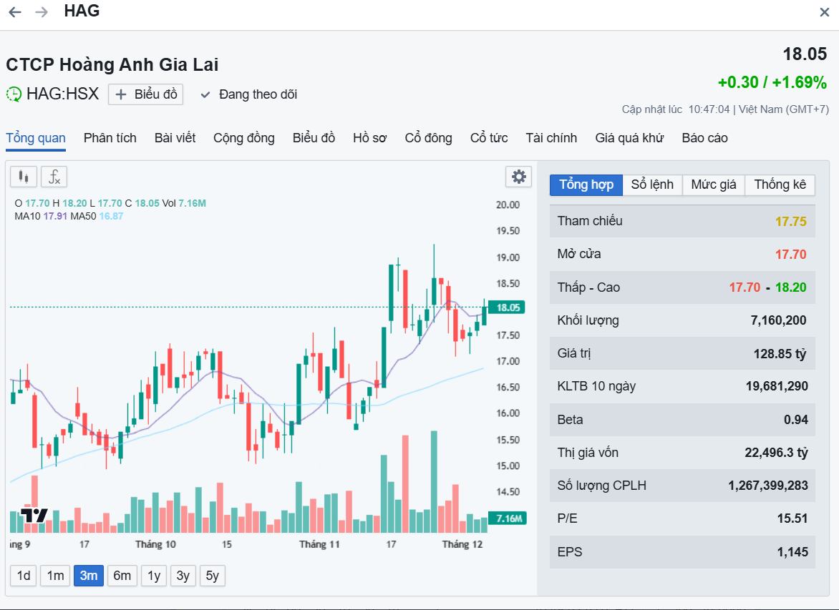Open the Giá quá khứ tab
Image resolution: width=839 pixels, height=610 pixels.
pos(629,138)
